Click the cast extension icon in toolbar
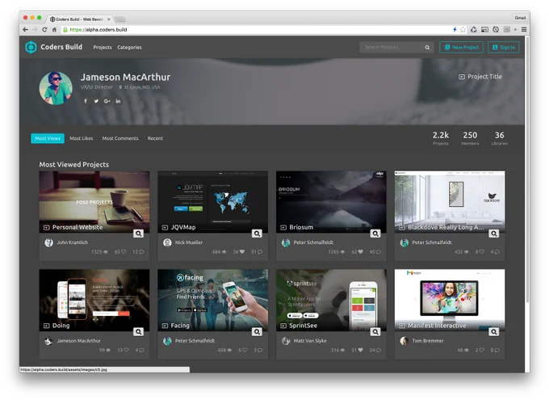 coord(484,29)
